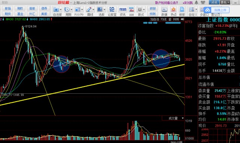The image size is (240, 143).
Task: Click the intraday mini chart at bottom right
Action: [224, 136]
